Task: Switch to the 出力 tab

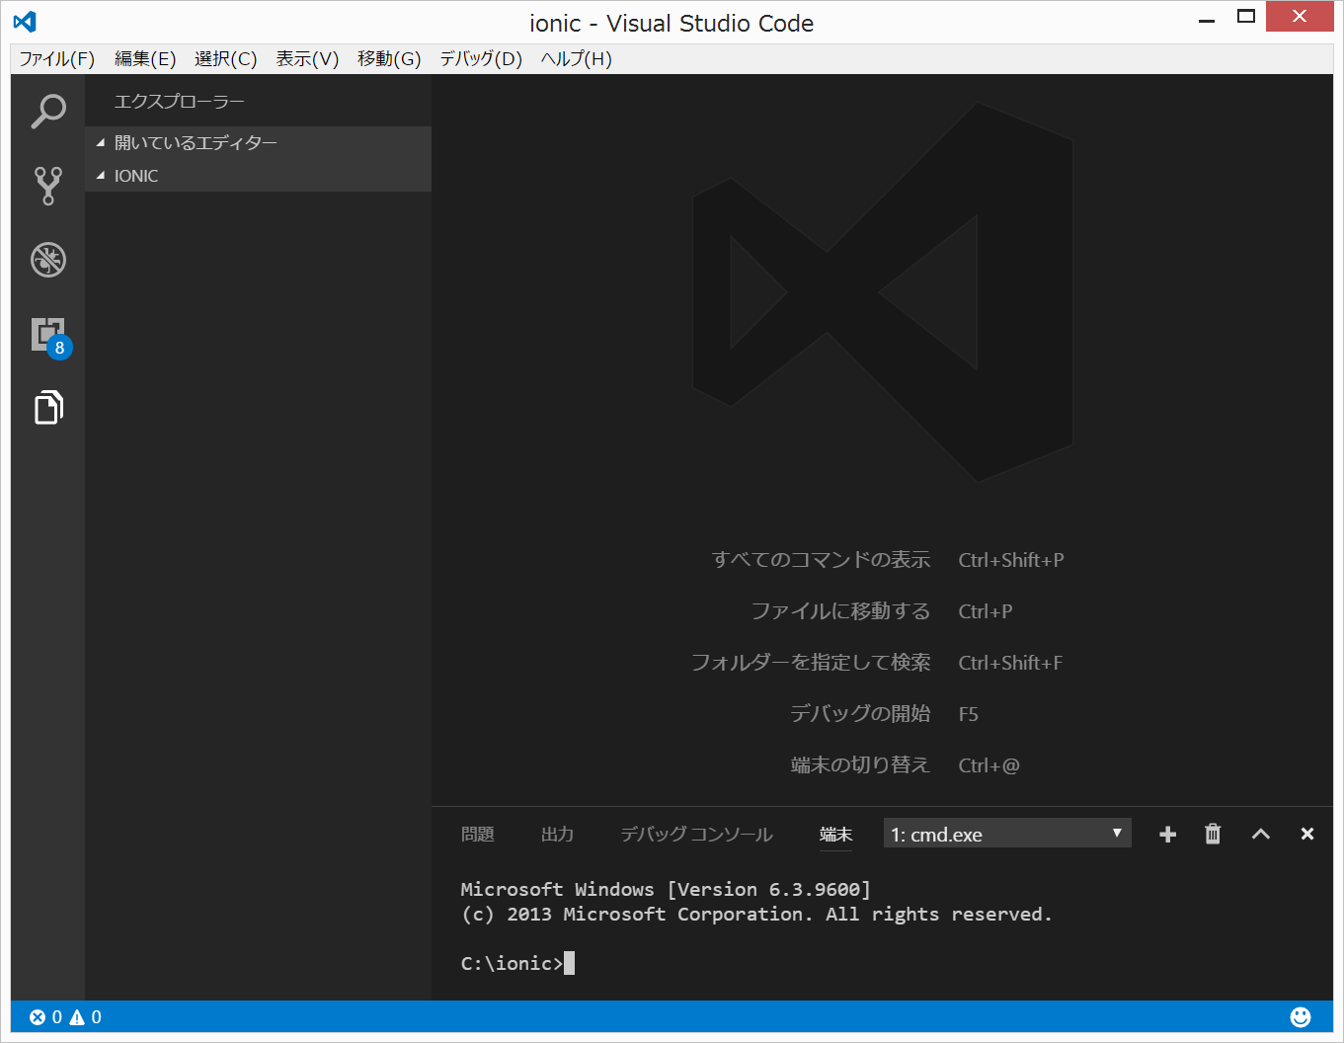Action: [x=557, y=835]
